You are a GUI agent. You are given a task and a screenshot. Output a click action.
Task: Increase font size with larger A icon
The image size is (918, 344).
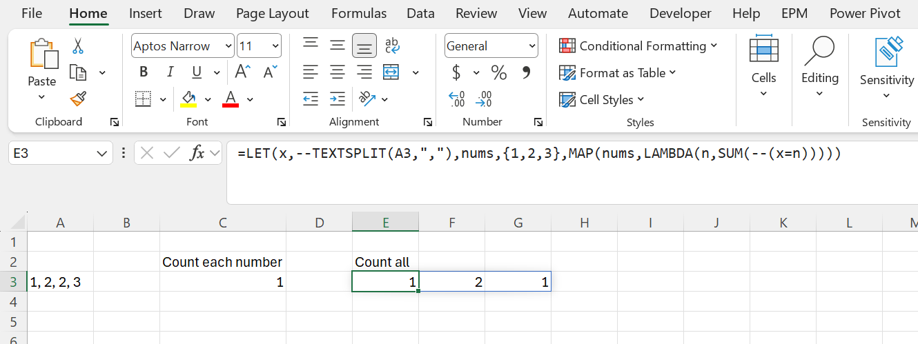point(242,72)
